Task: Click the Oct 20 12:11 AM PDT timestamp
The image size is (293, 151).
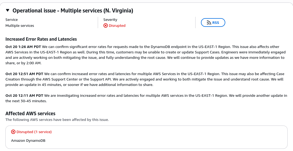Action: click(24, 95)
